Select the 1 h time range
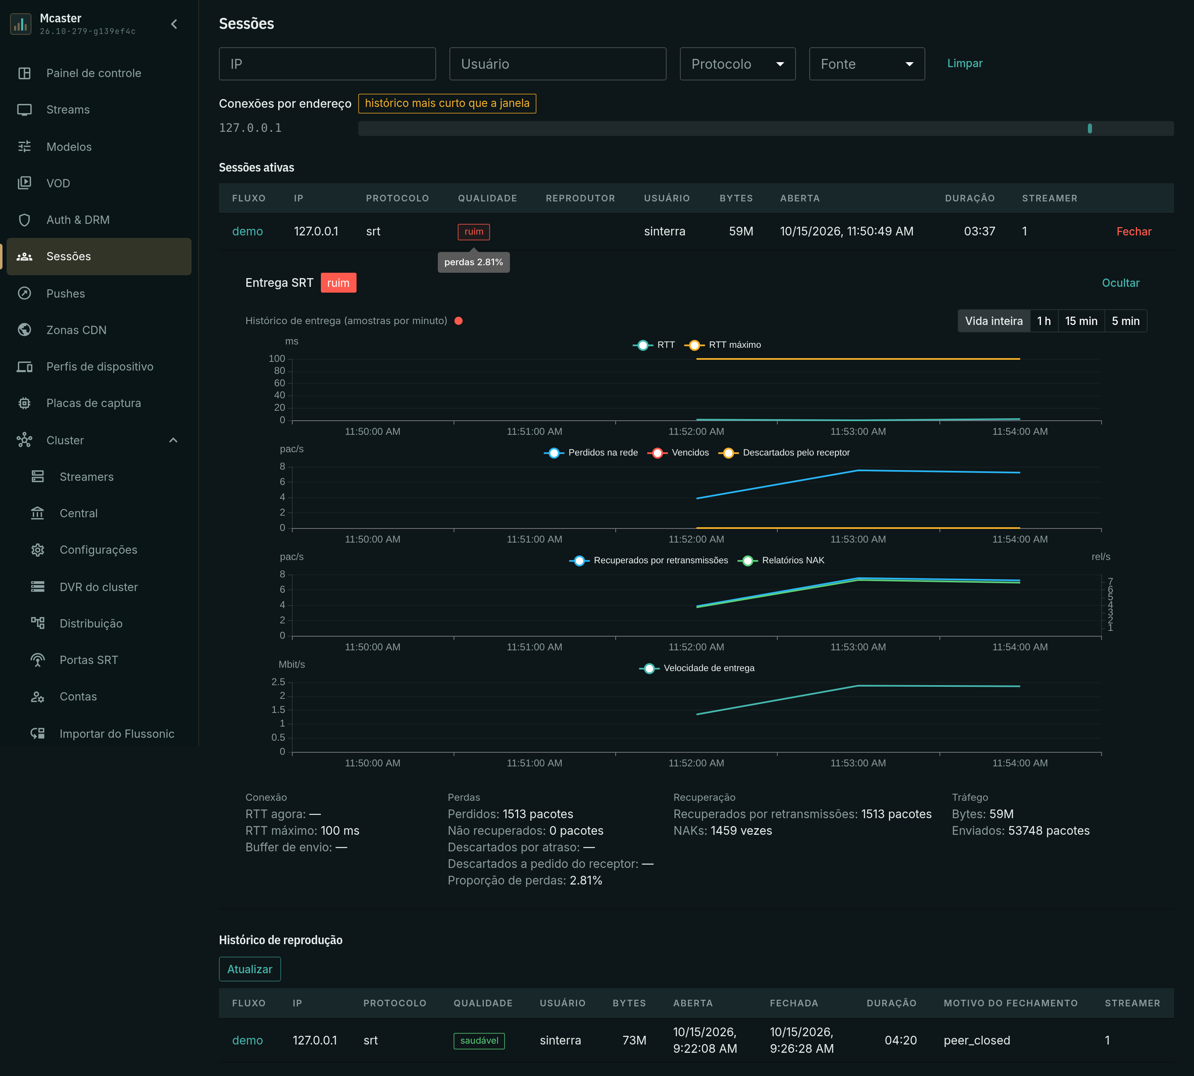 [1044, 321]
